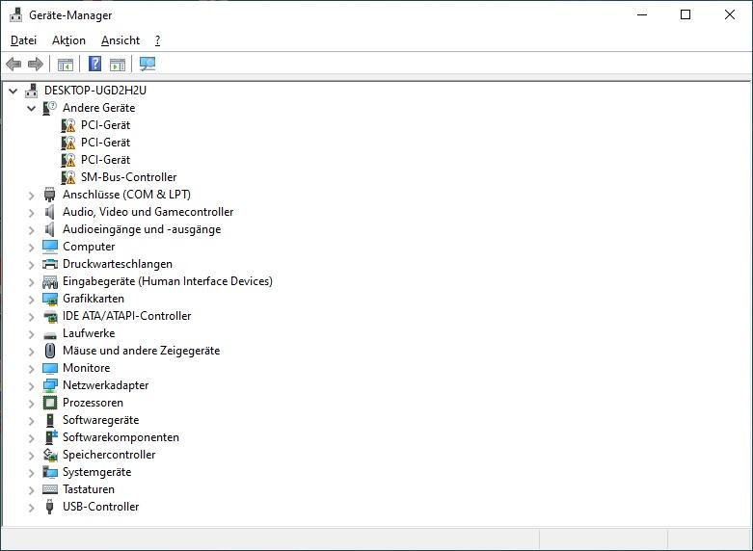753x551 pixels.
Task: Click the Audio, Video und Gamecontroller speaker icon
Action: [49, 212]
